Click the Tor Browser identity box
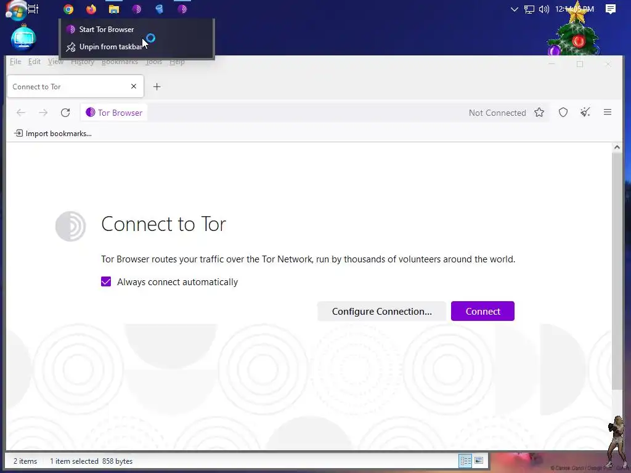The width and height of the screenshot is (631, 473). point(114,113)
